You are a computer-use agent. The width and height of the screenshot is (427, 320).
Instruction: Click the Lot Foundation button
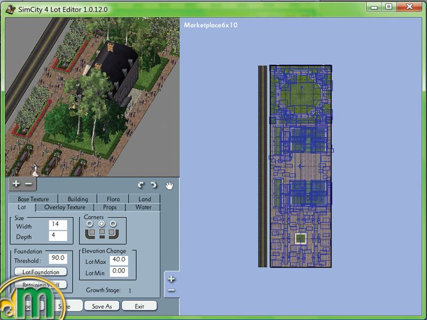(x=41, y=272)
